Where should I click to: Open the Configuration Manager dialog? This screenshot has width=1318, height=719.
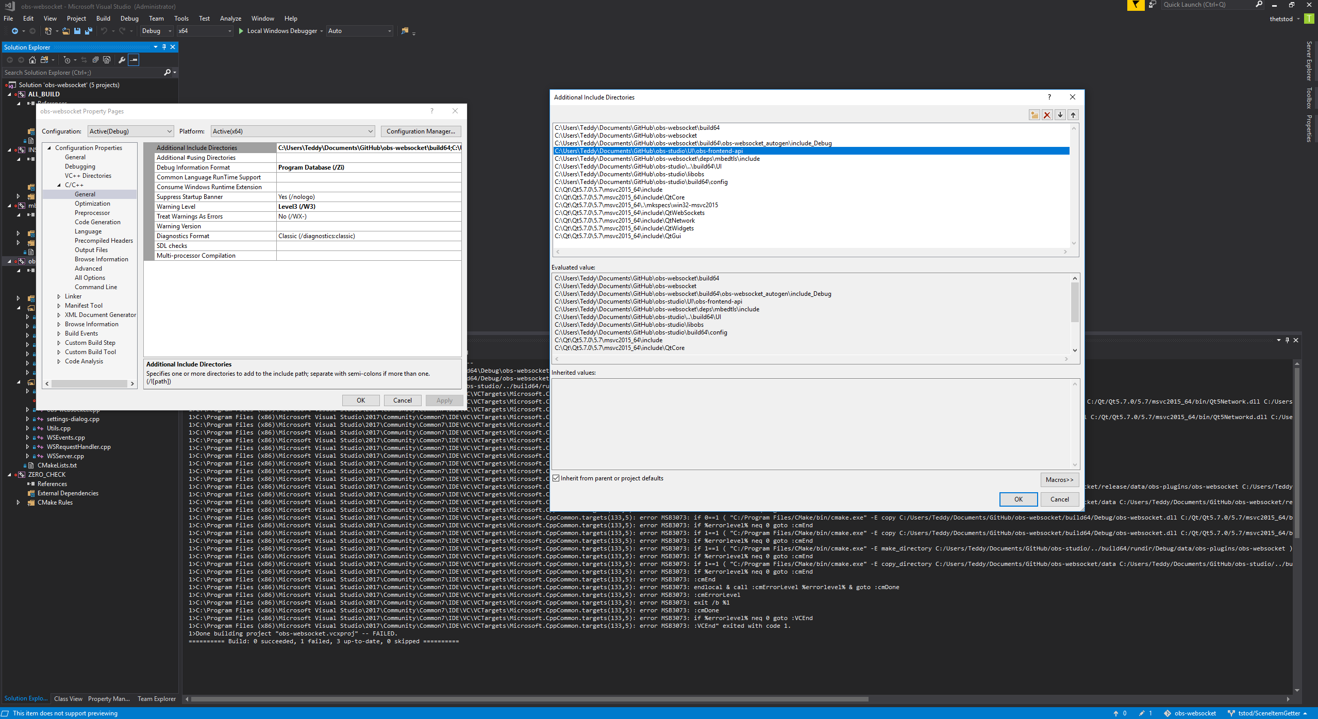[421, 131]
